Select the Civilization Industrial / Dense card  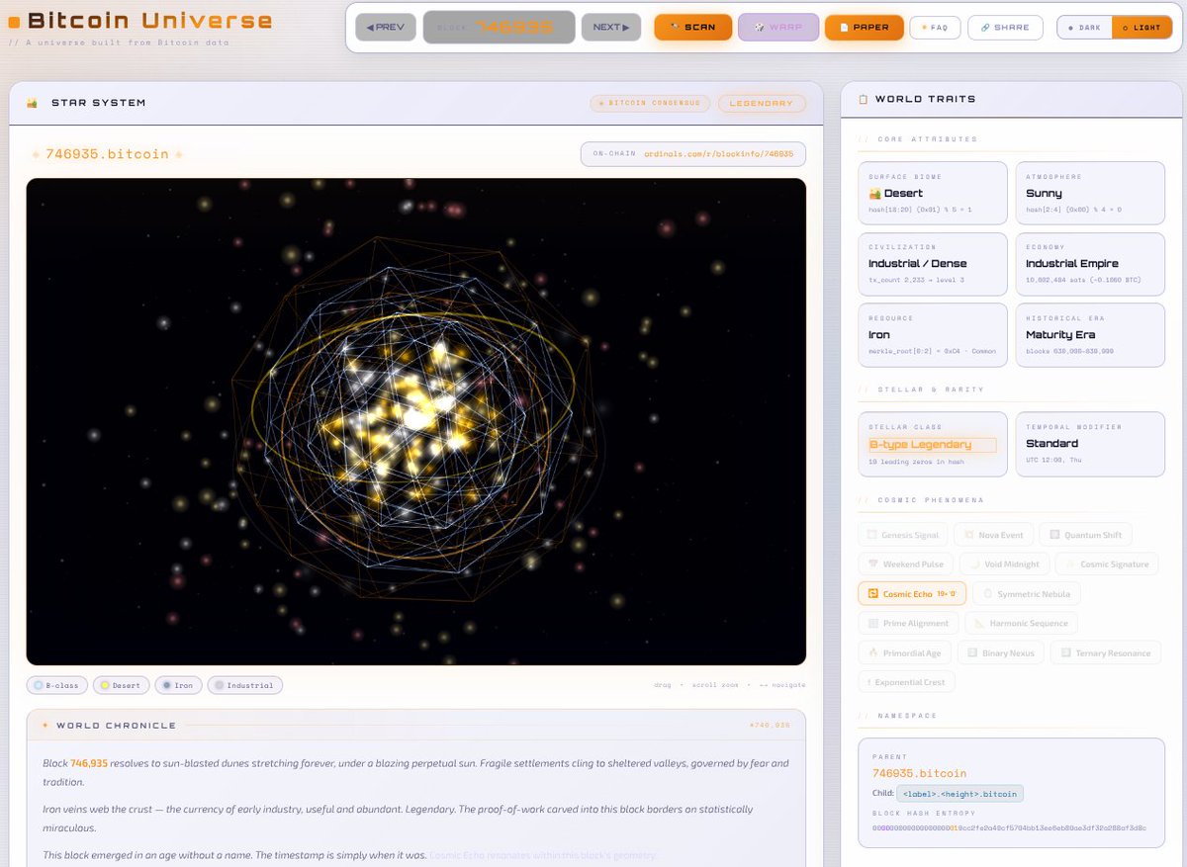tap(933, 264)
